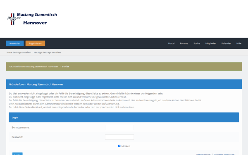Image resolution: width=248 pixels, height=155 pixels.
Task: Open the Hilfe menu item
Action: point(239,43)
